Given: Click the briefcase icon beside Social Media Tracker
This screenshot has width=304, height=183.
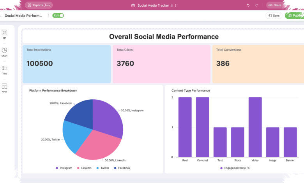Looking at the screenshot, I should coord(133,5).
